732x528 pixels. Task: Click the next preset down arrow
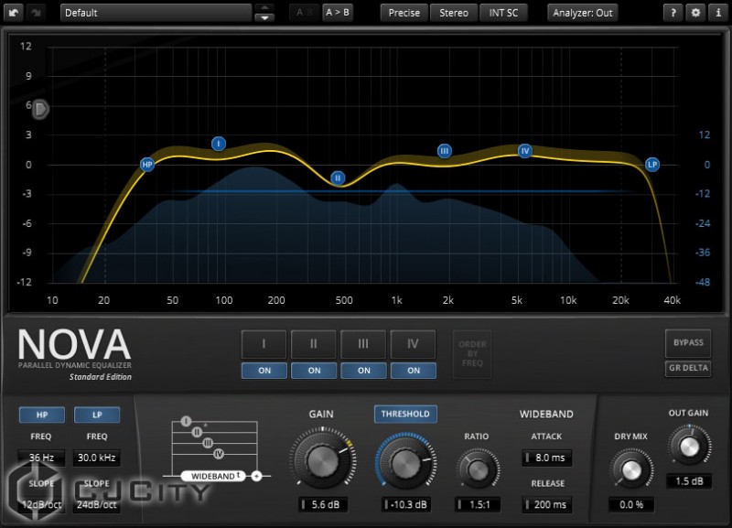[x=264, y=17]
